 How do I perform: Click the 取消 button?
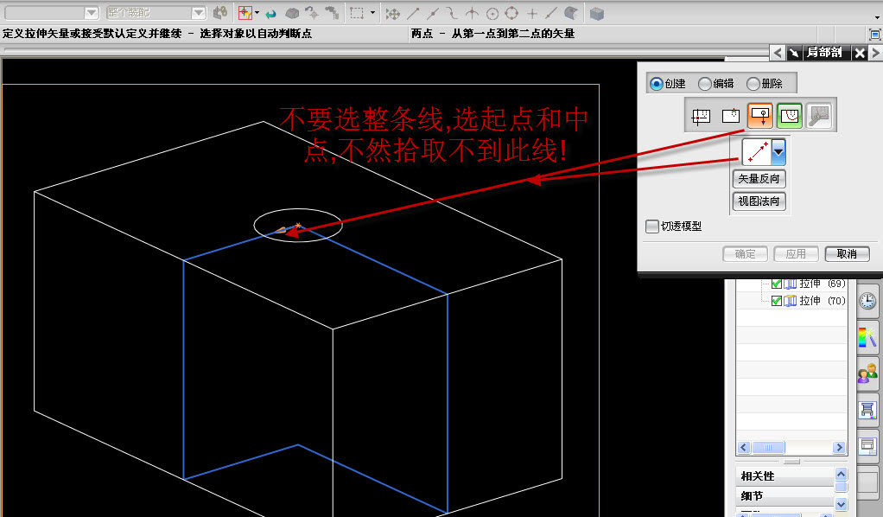[847, 253]
